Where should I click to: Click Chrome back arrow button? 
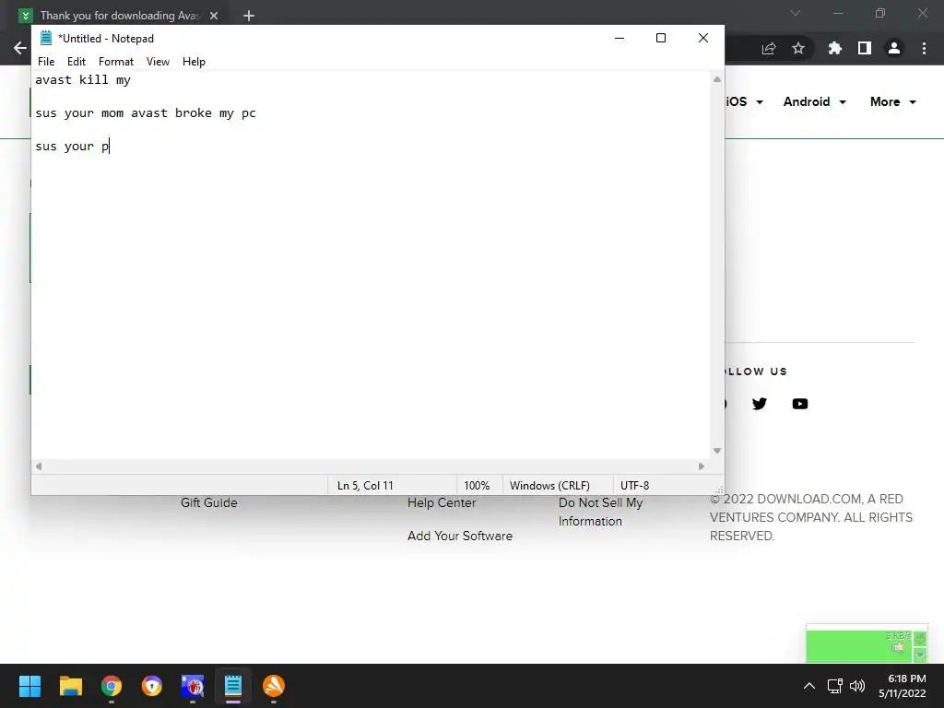coord(20,48)
